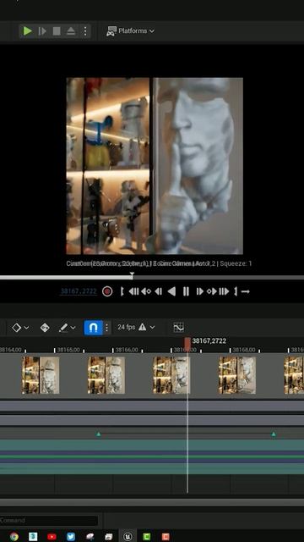Open YouTube from the taskbar

pos(52,536)
